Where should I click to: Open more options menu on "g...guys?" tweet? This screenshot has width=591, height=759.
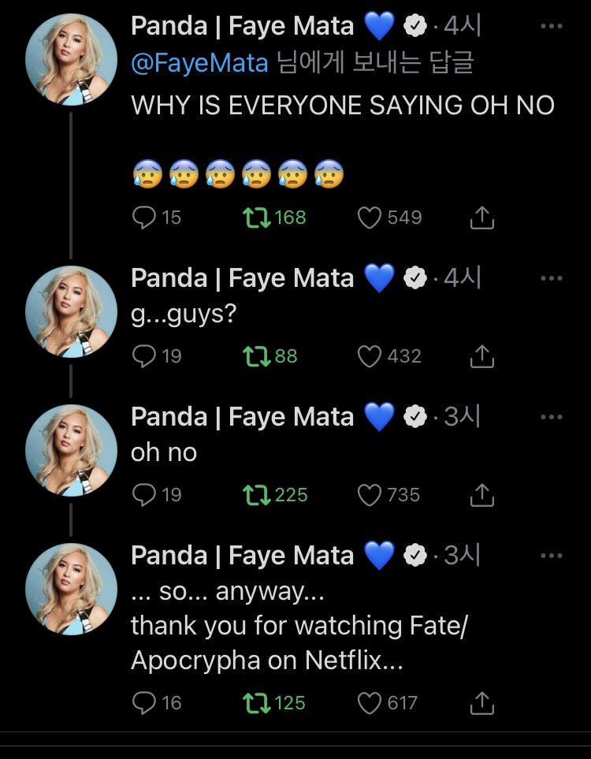pos(552,278)
